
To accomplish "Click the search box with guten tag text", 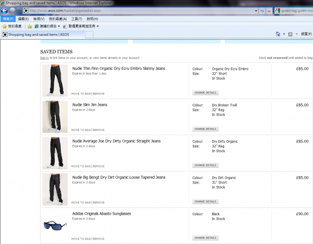I will tap(297, 11).
